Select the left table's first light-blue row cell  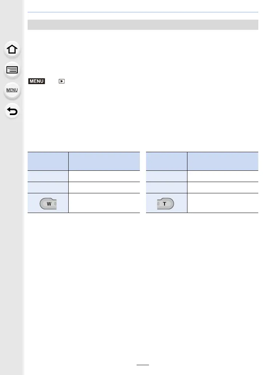48,176
